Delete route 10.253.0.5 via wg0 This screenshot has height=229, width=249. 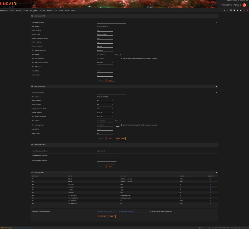(x=211, y=193)
